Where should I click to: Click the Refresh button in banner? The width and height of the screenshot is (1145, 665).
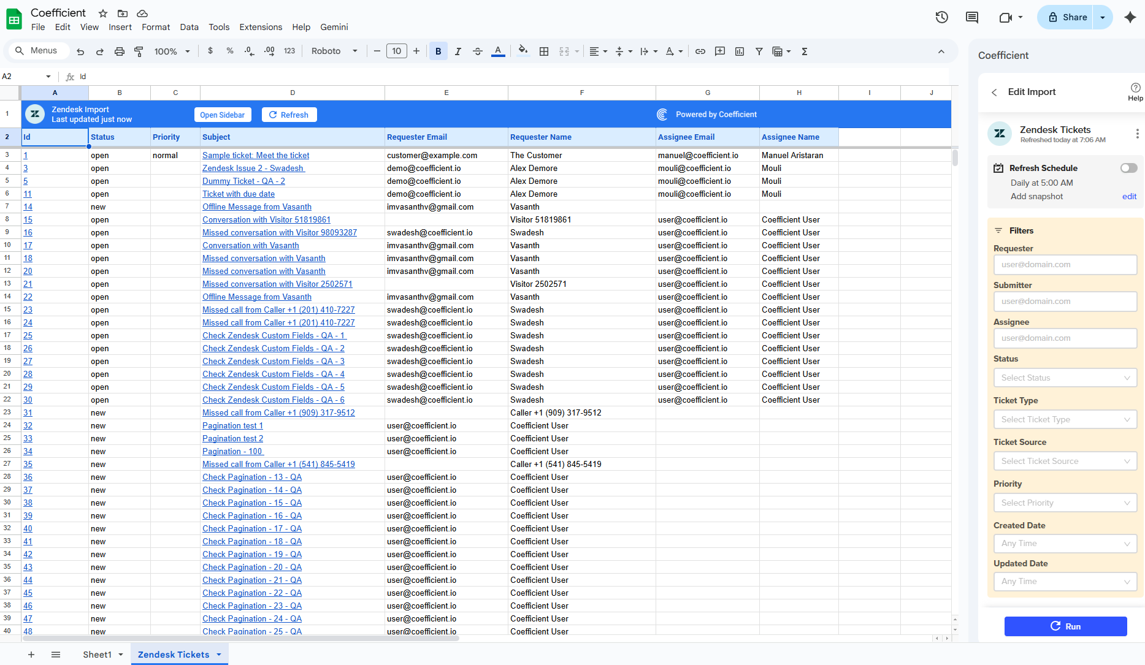coord(289,115)
